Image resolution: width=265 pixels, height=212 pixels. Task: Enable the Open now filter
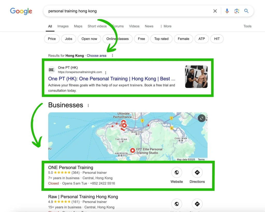coord(89,39)
